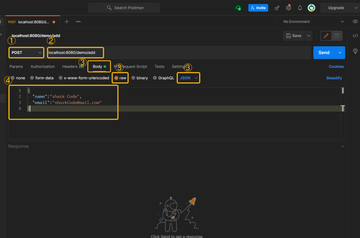The height and width of the screenshot is (238, 360).
Task: Click the Upgrade button
Action: point(336,8)
